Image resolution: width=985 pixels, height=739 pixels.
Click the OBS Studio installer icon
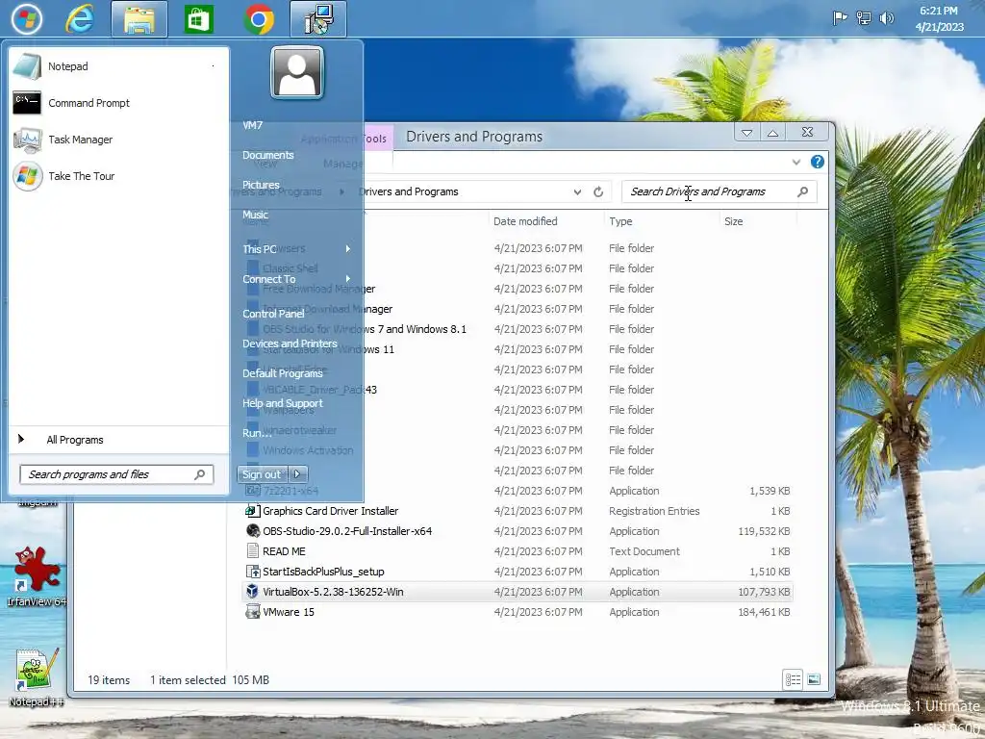(253, 530)
